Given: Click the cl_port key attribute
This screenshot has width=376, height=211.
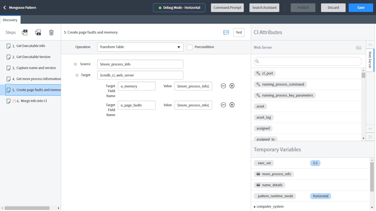Looking at the screenshot, I should pyautogui.click(x=265, y=73).
